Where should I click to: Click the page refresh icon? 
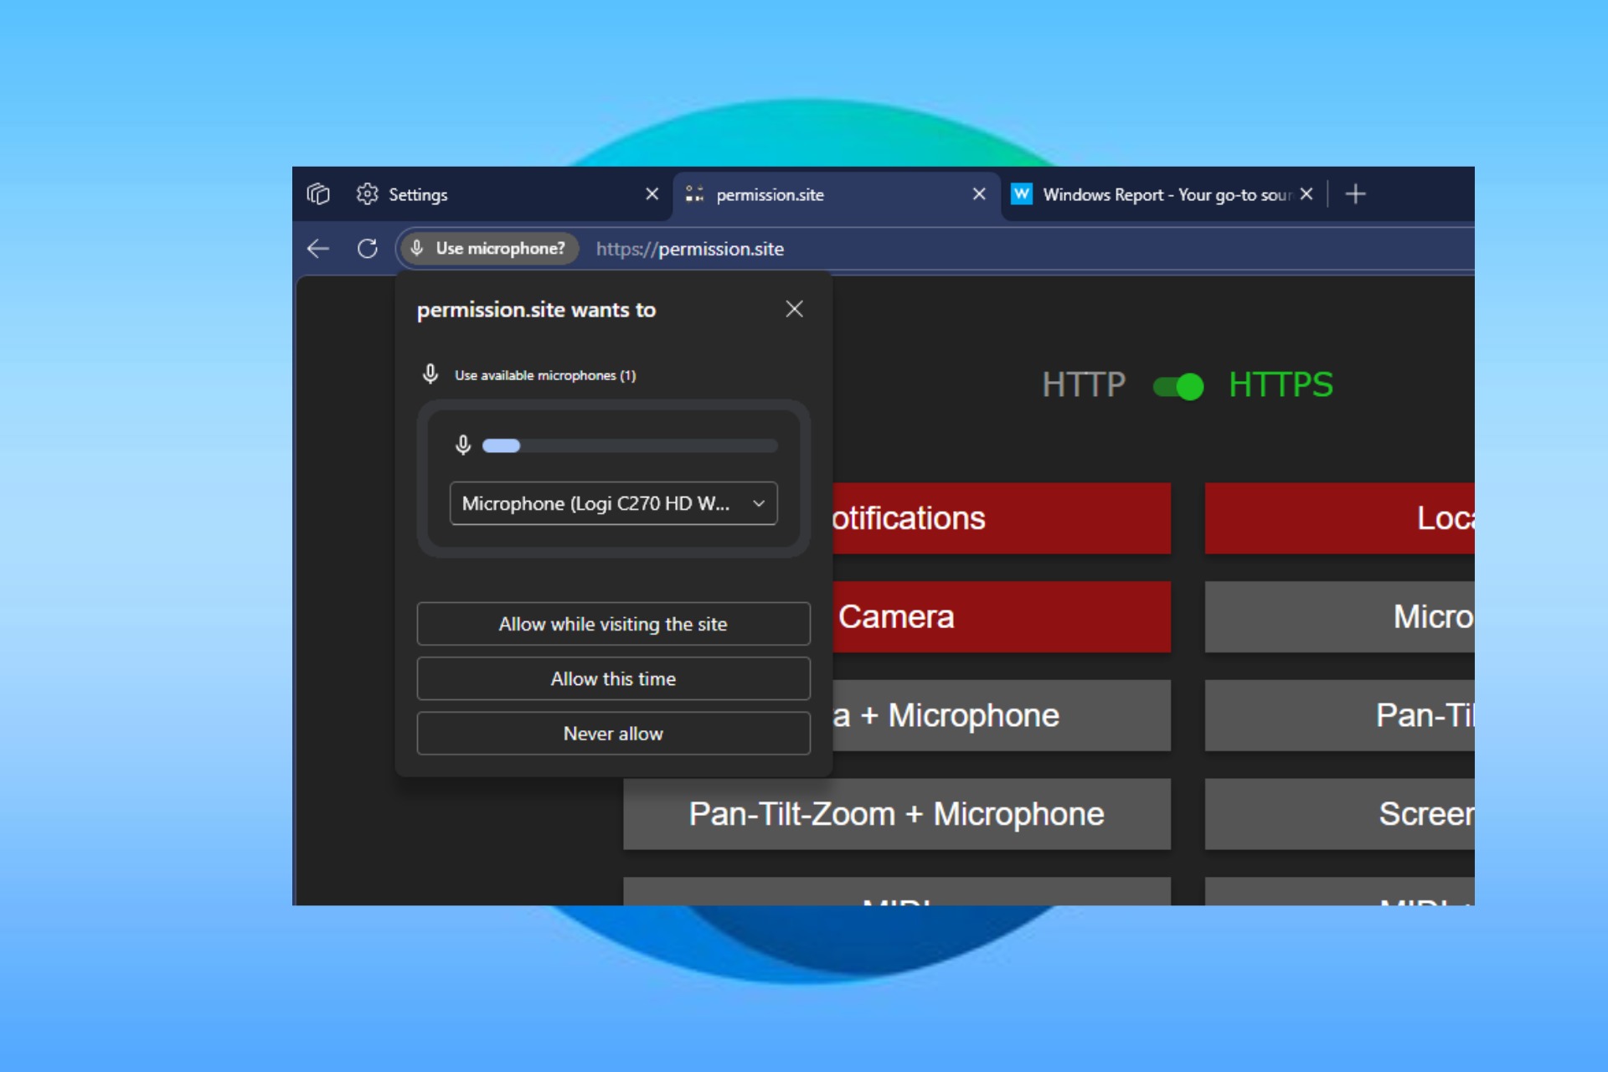tap(367, 249)
